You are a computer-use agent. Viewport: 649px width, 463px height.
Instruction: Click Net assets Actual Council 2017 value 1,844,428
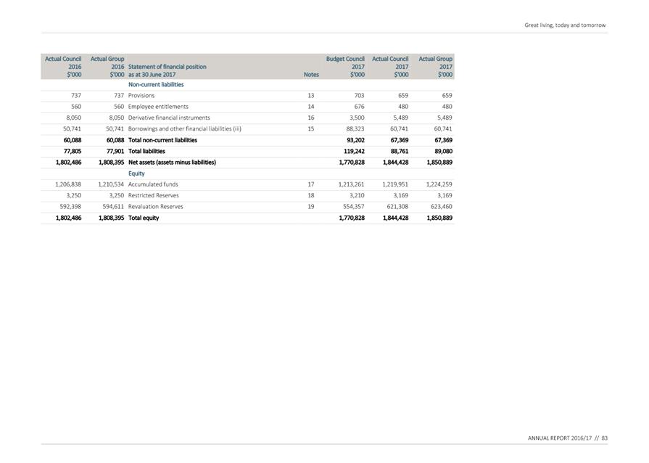(x=396, y=163)
